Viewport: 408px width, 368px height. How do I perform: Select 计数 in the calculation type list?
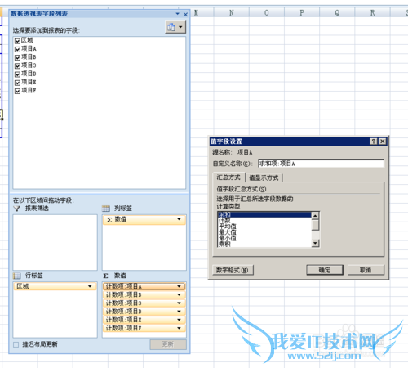(264, 221)
